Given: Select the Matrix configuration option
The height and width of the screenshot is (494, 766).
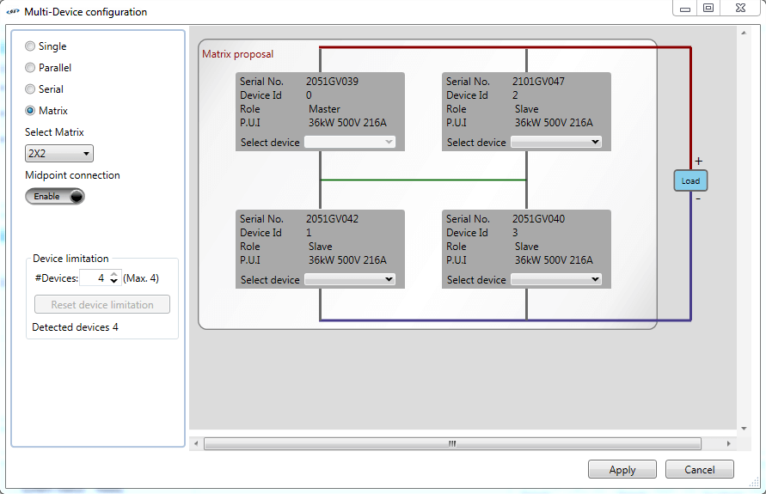Looking at the screenshot, I should pyautogui.click(x=31, y=111).
